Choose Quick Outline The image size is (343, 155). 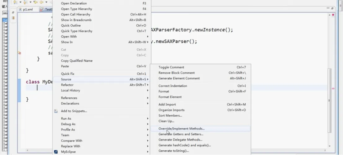pos(102,26)
